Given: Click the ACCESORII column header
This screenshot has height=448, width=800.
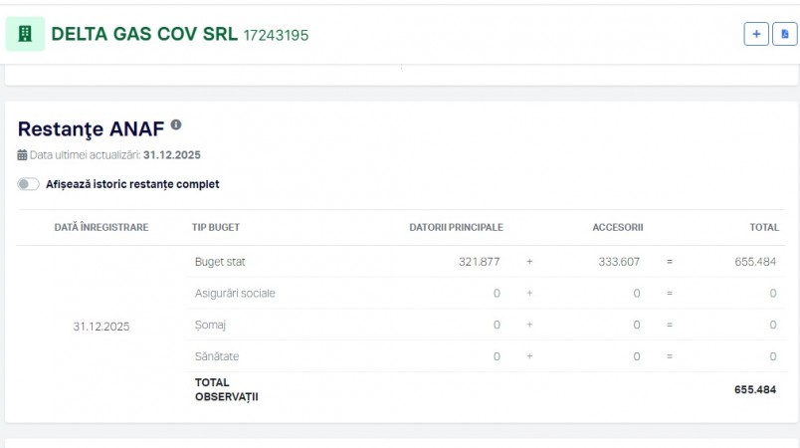Looking at the screenshot, I should point(617,228).
